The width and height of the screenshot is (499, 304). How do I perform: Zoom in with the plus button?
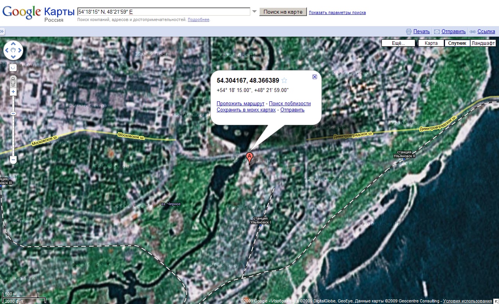pyautogui.click(x=13, y=92)
